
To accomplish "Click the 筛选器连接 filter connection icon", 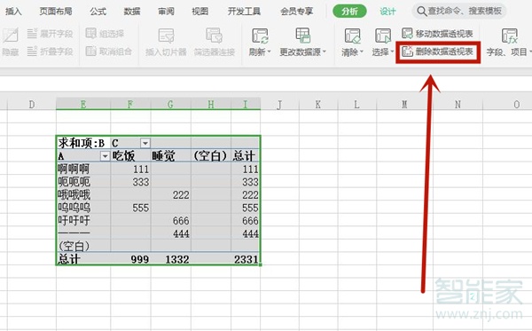I will [214, 35].
